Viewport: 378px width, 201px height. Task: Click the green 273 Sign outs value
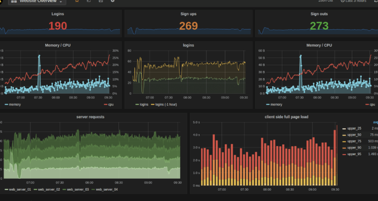tap(319, 26)
